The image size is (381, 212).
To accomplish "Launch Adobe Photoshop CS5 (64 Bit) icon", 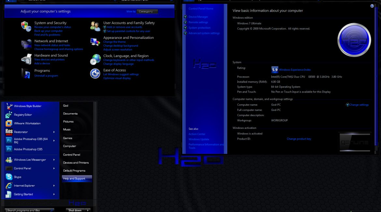I will [9, 141].
